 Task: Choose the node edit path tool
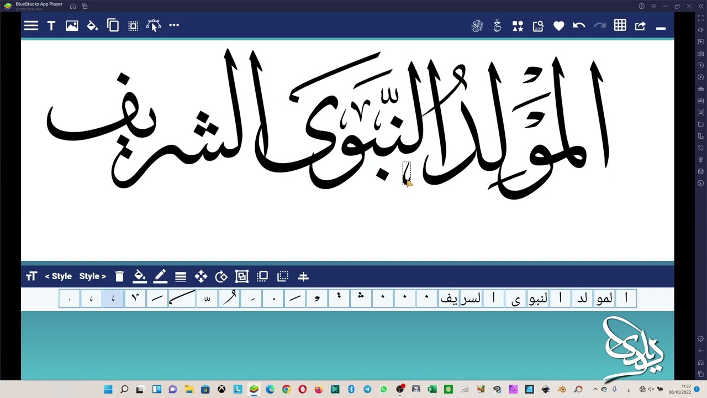(x=154, y=25)
